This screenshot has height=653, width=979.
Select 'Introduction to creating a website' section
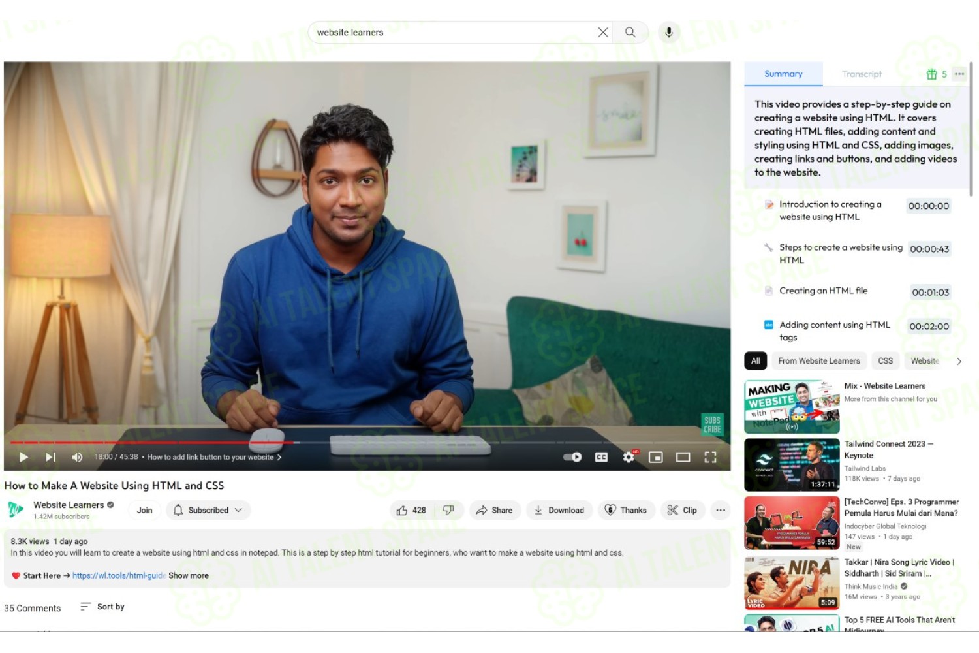click(830, 210)
